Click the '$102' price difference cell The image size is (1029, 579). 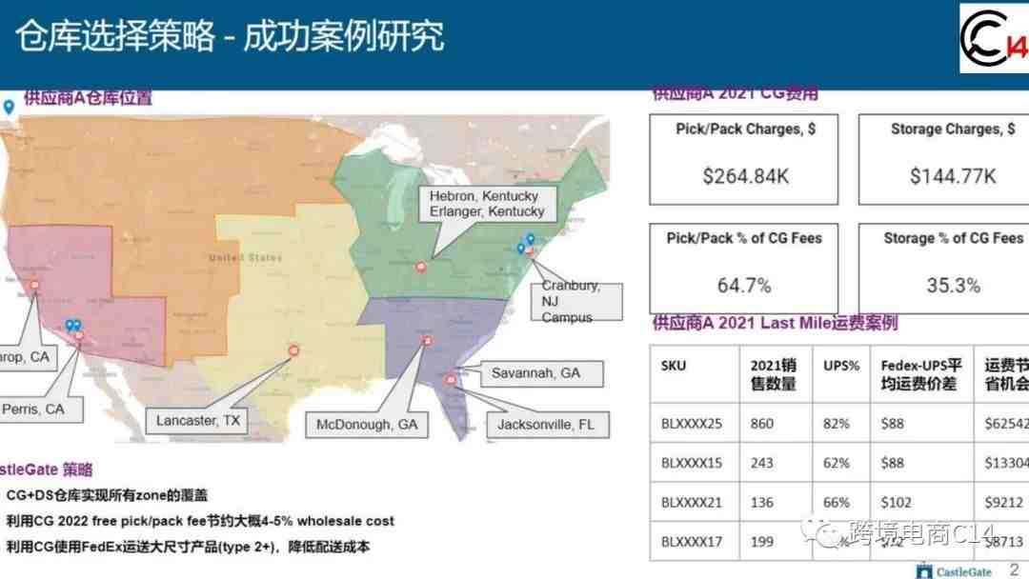tap(897, 502)
